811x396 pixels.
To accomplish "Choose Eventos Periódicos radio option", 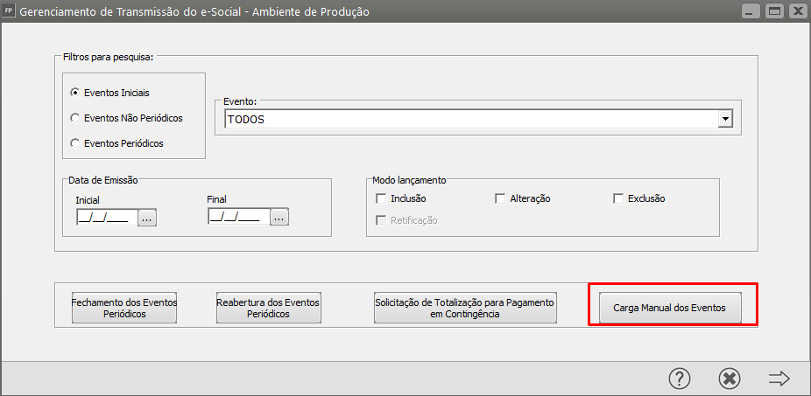I will pos(75,143).
